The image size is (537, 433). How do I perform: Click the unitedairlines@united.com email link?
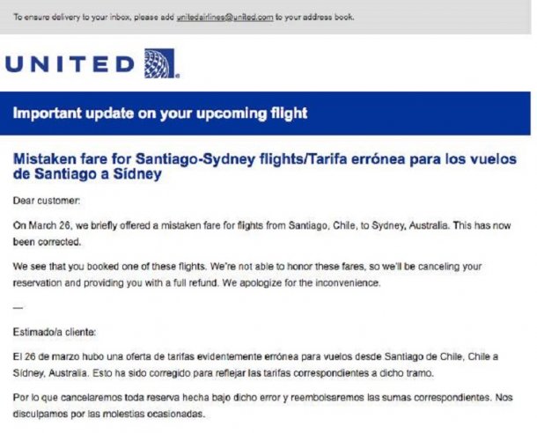pyautogui.click(x=222, y=18)
